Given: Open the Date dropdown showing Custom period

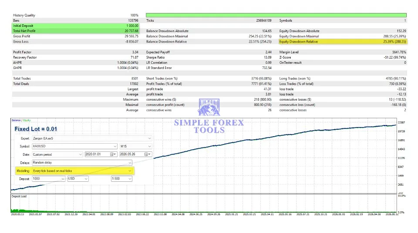Looking at the screenshot, I should (x=57, y=154).
